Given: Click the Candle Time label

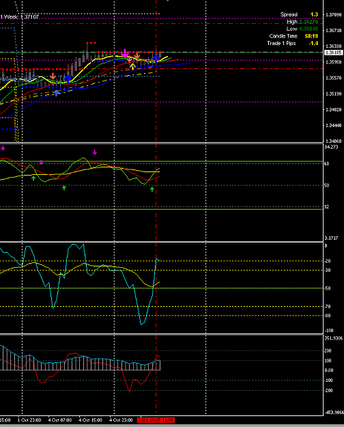Looking at the screenshot, I should 283,36.
